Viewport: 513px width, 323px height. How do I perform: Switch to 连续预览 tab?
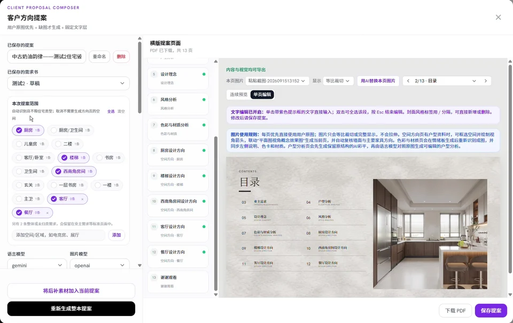(239, 95)
